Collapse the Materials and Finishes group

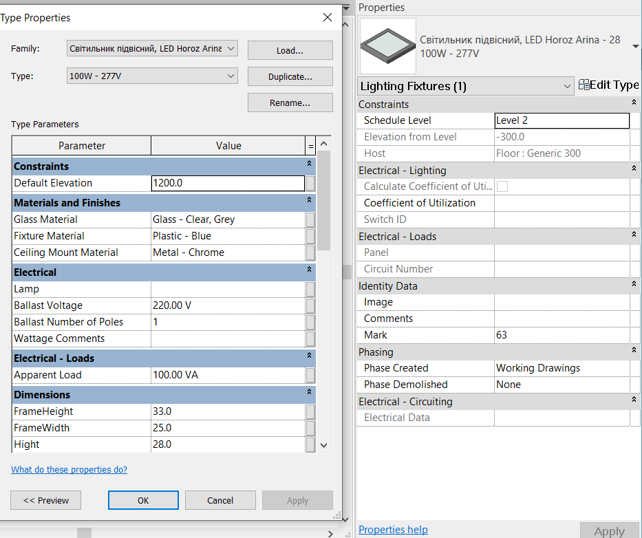(x=309, y=202)
